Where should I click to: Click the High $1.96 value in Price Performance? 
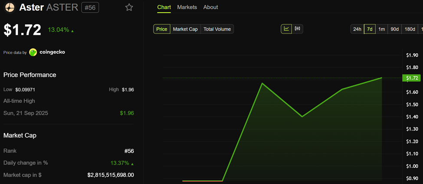coord(128,89)
